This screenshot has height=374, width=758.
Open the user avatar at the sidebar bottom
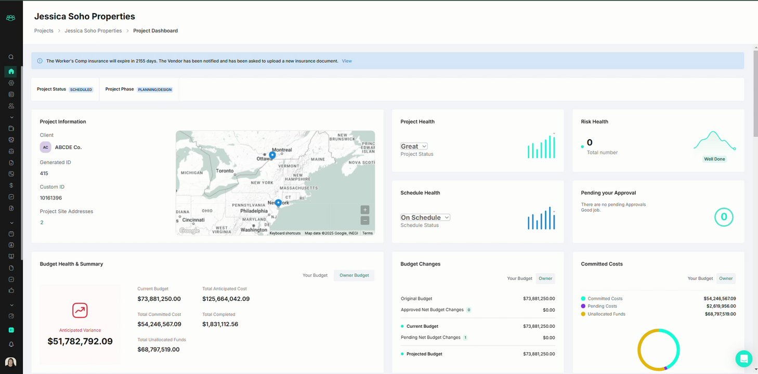pos(11,362)
